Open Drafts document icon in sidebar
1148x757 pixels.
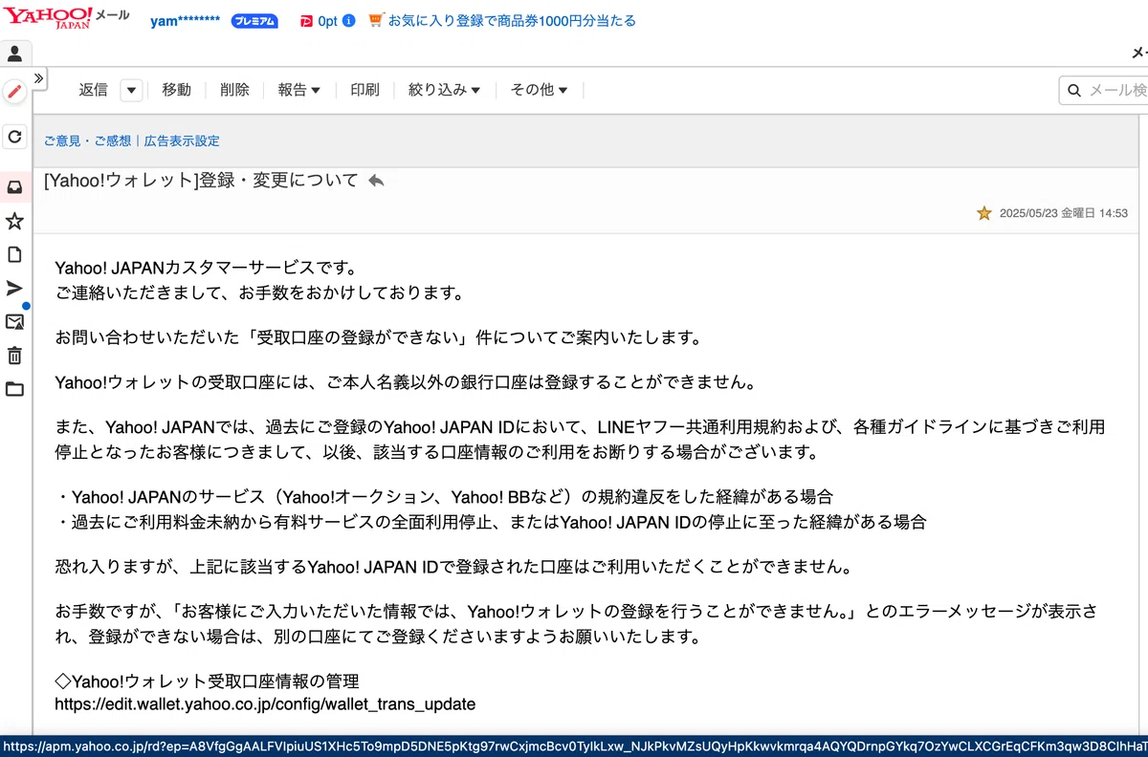14,254
